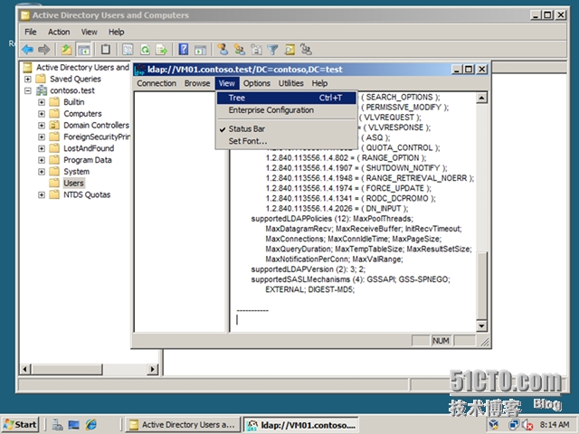Click the Add to group icon
This screenshot has height=434, width=579.
click(306, 49)
